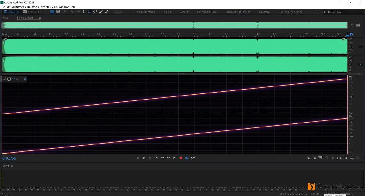365x196 pixels.
Task: Start playback with the Play button
Action: (144, 158)
